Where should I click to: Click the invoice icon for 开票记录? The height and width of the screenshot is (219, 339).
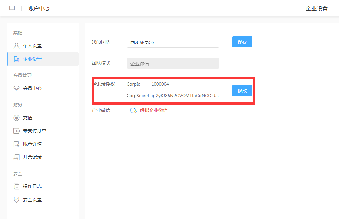pos(17,157)
